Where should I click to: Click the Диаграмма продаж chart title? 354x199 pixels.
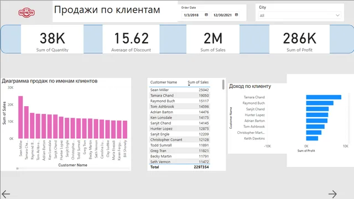click(50, 81)
